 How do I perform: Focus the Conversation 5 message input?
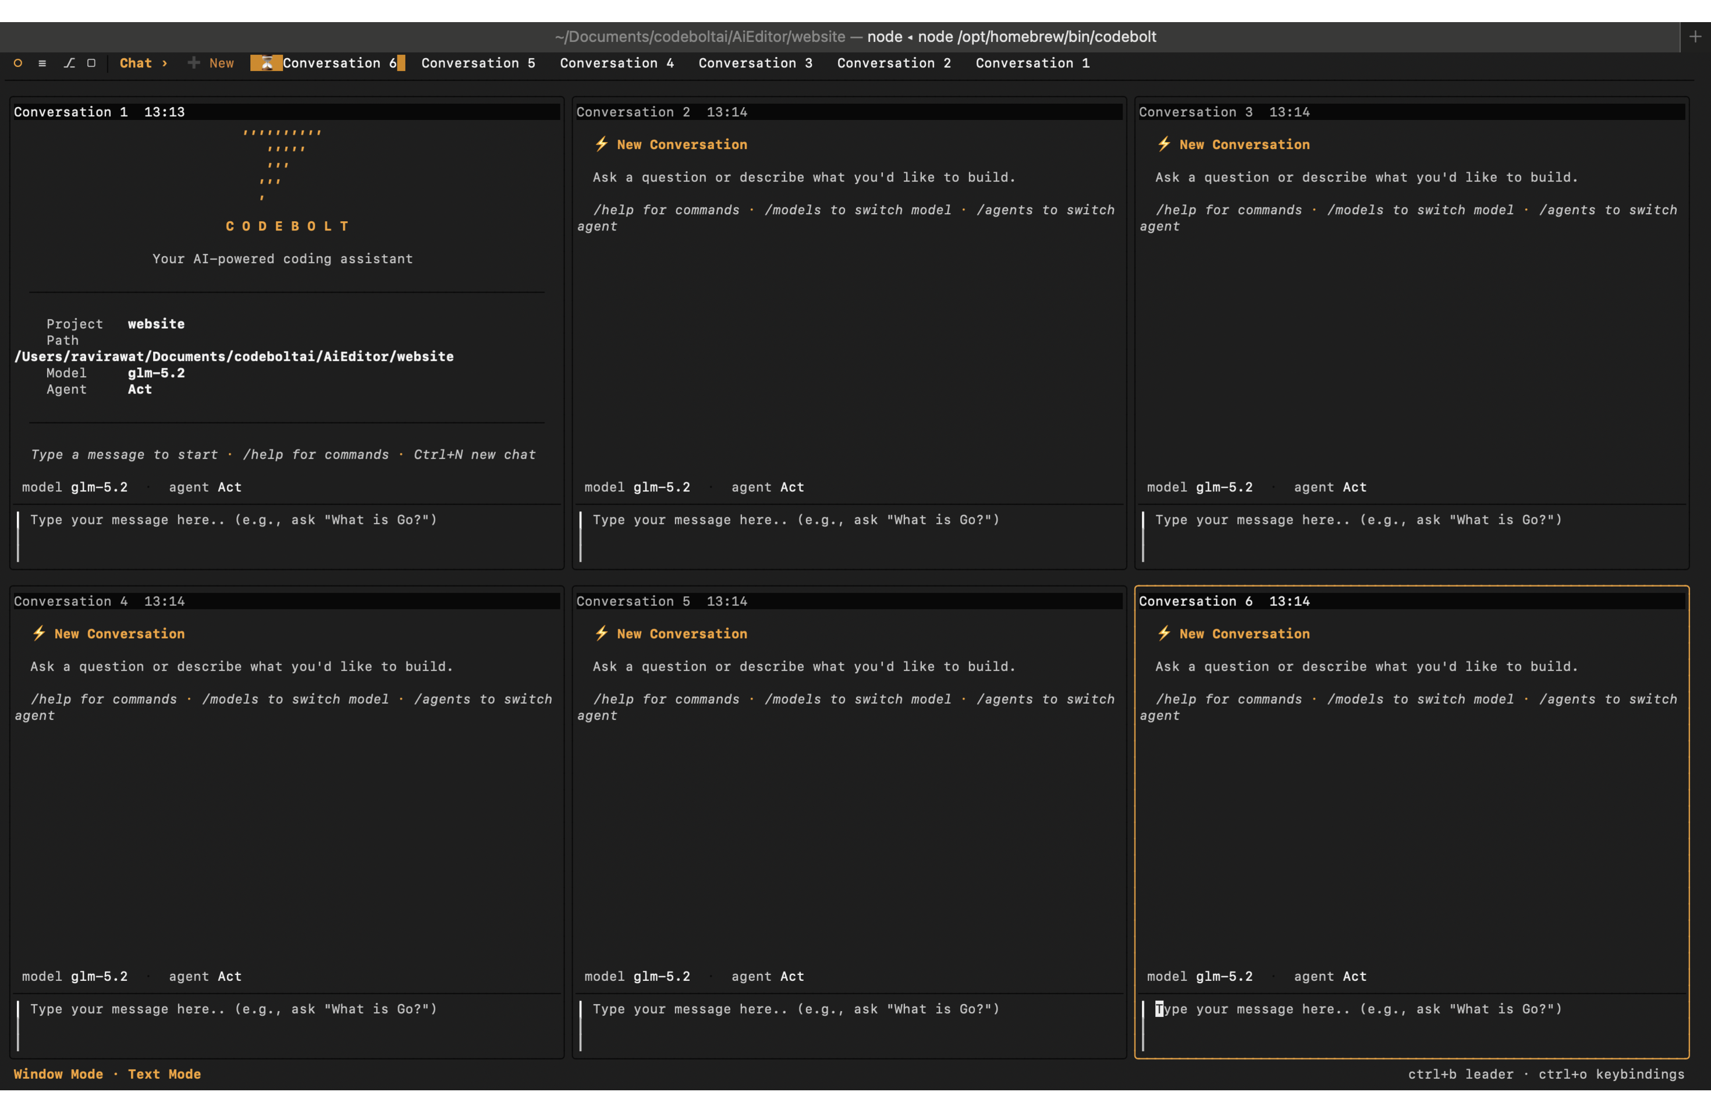tap(850, 1025)
